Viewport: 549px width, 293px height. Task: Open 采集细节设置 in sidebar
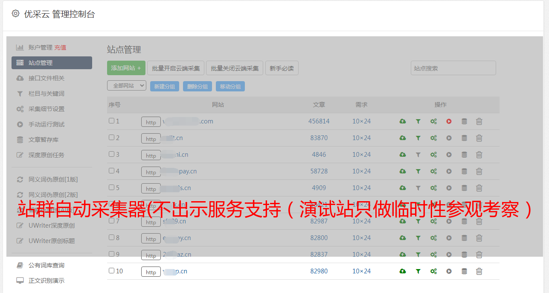(46, 109)
